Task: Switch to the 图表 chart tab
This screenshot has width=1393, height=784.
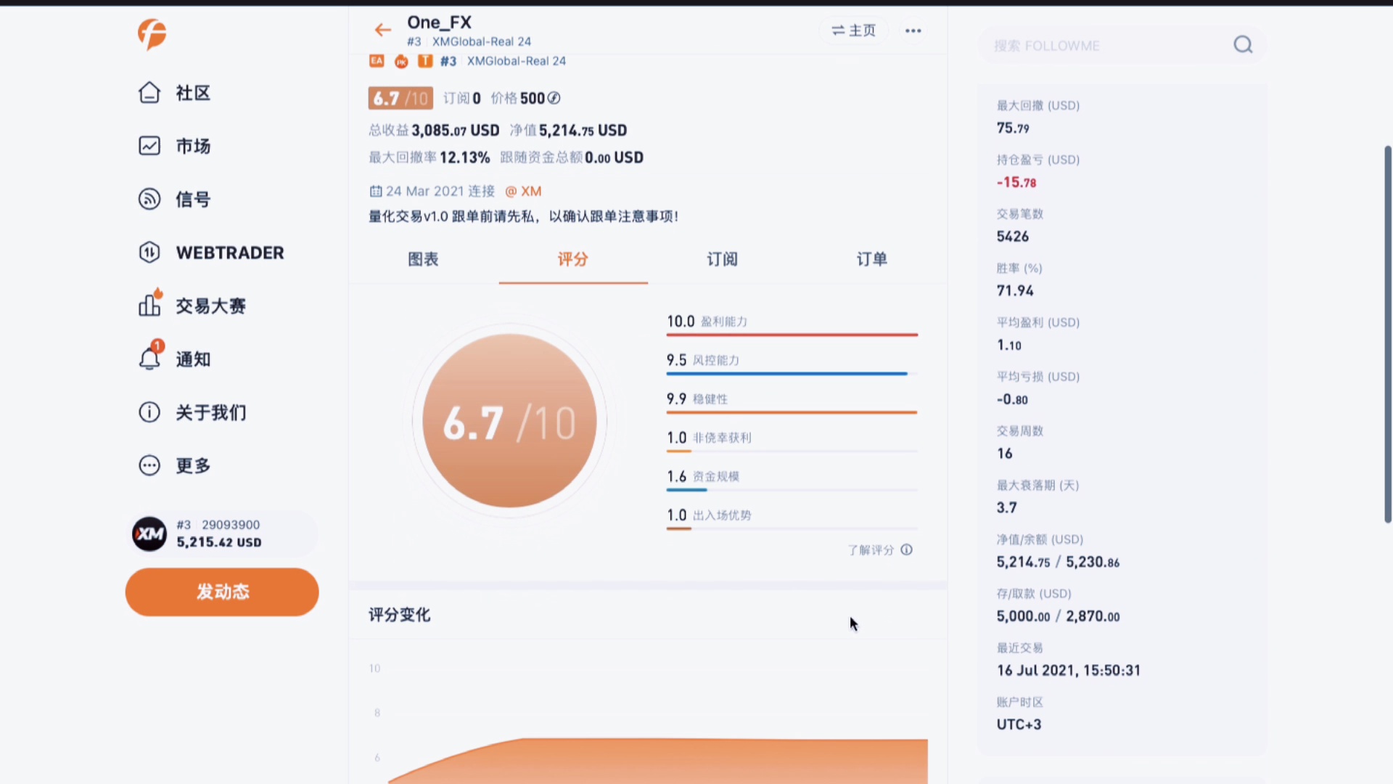Action: [423, 259]
